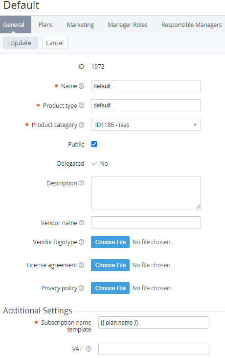Image resolution: width=225 pixels, height=358 pixels.
Task: Click the help icon beside Product category
Action: point(82,125)
